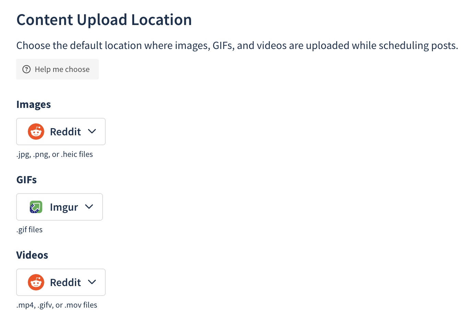The width and height of the screenshot is (470, 322).
Task: Click the Imgur logo in GIFs selector
Action: pyautogui.click(x=36, y=207)
